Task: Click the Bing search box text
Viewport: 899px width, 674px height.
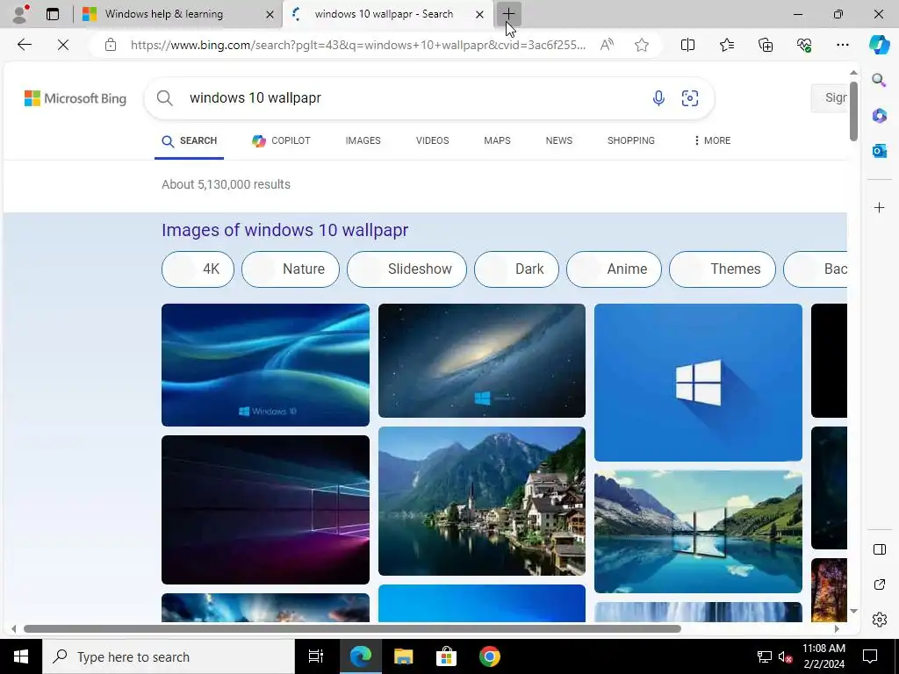Action: [x=255, y=98]
